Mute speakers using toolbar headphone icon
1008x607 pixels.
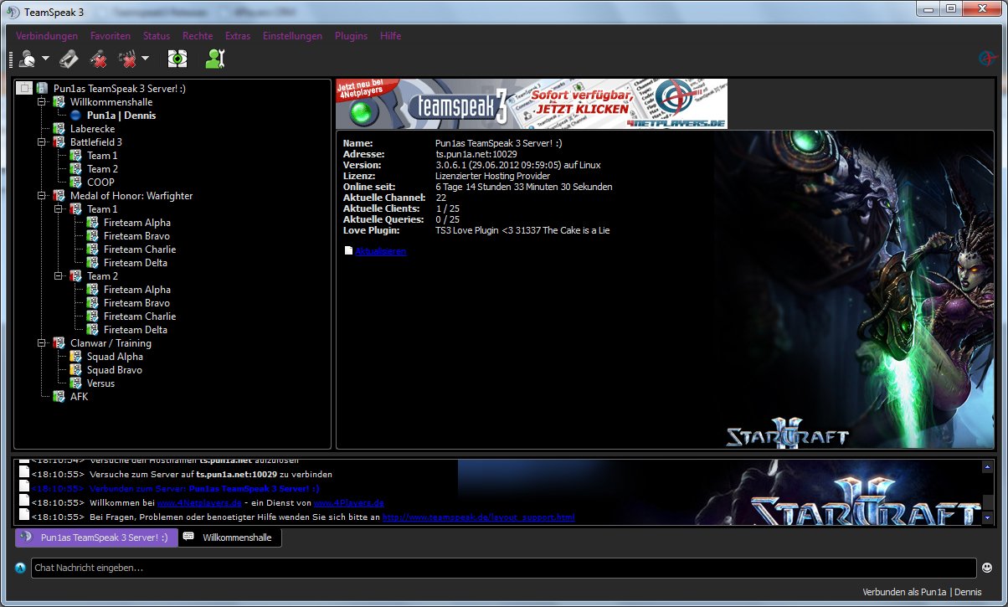[x=127, y=59]
